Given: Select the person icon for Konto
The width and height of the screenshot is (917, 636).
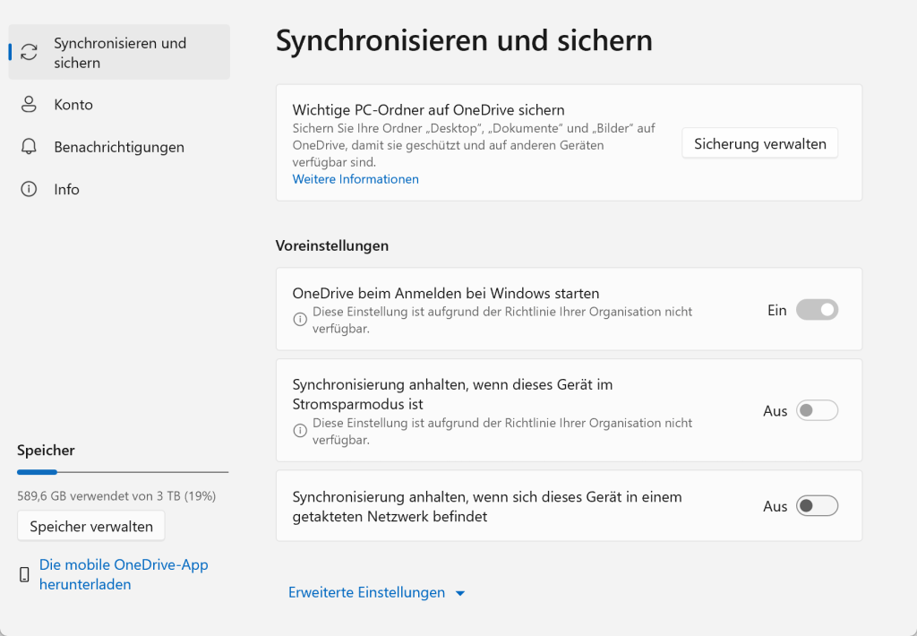Looking at the screenshot, I should coord(30,104).
